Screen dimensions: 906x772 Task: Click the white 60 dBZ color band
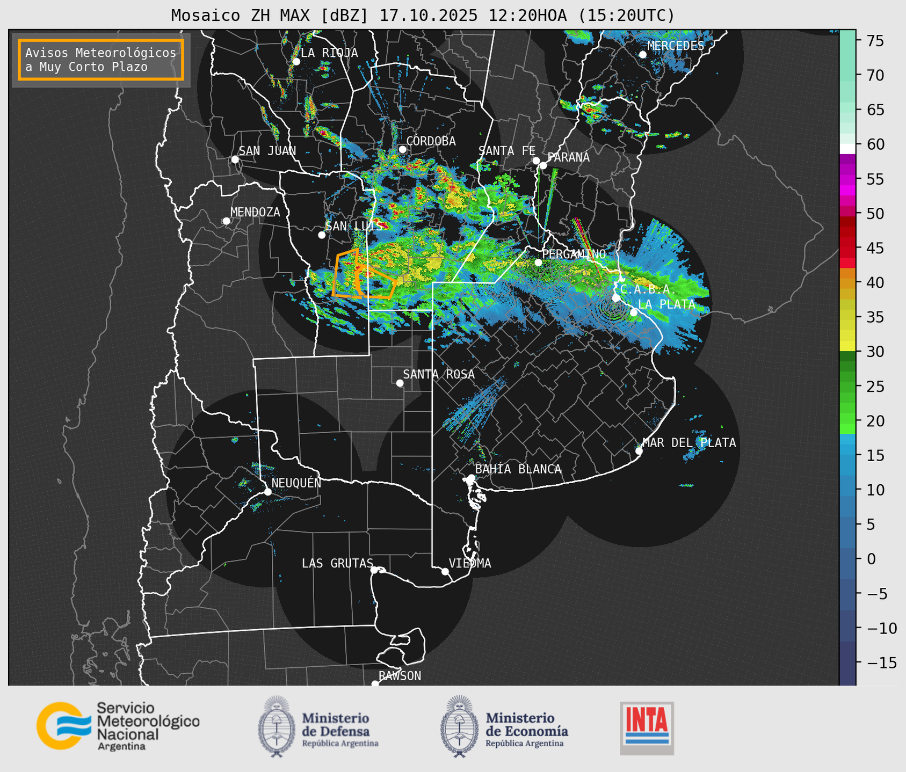point(847,148)
